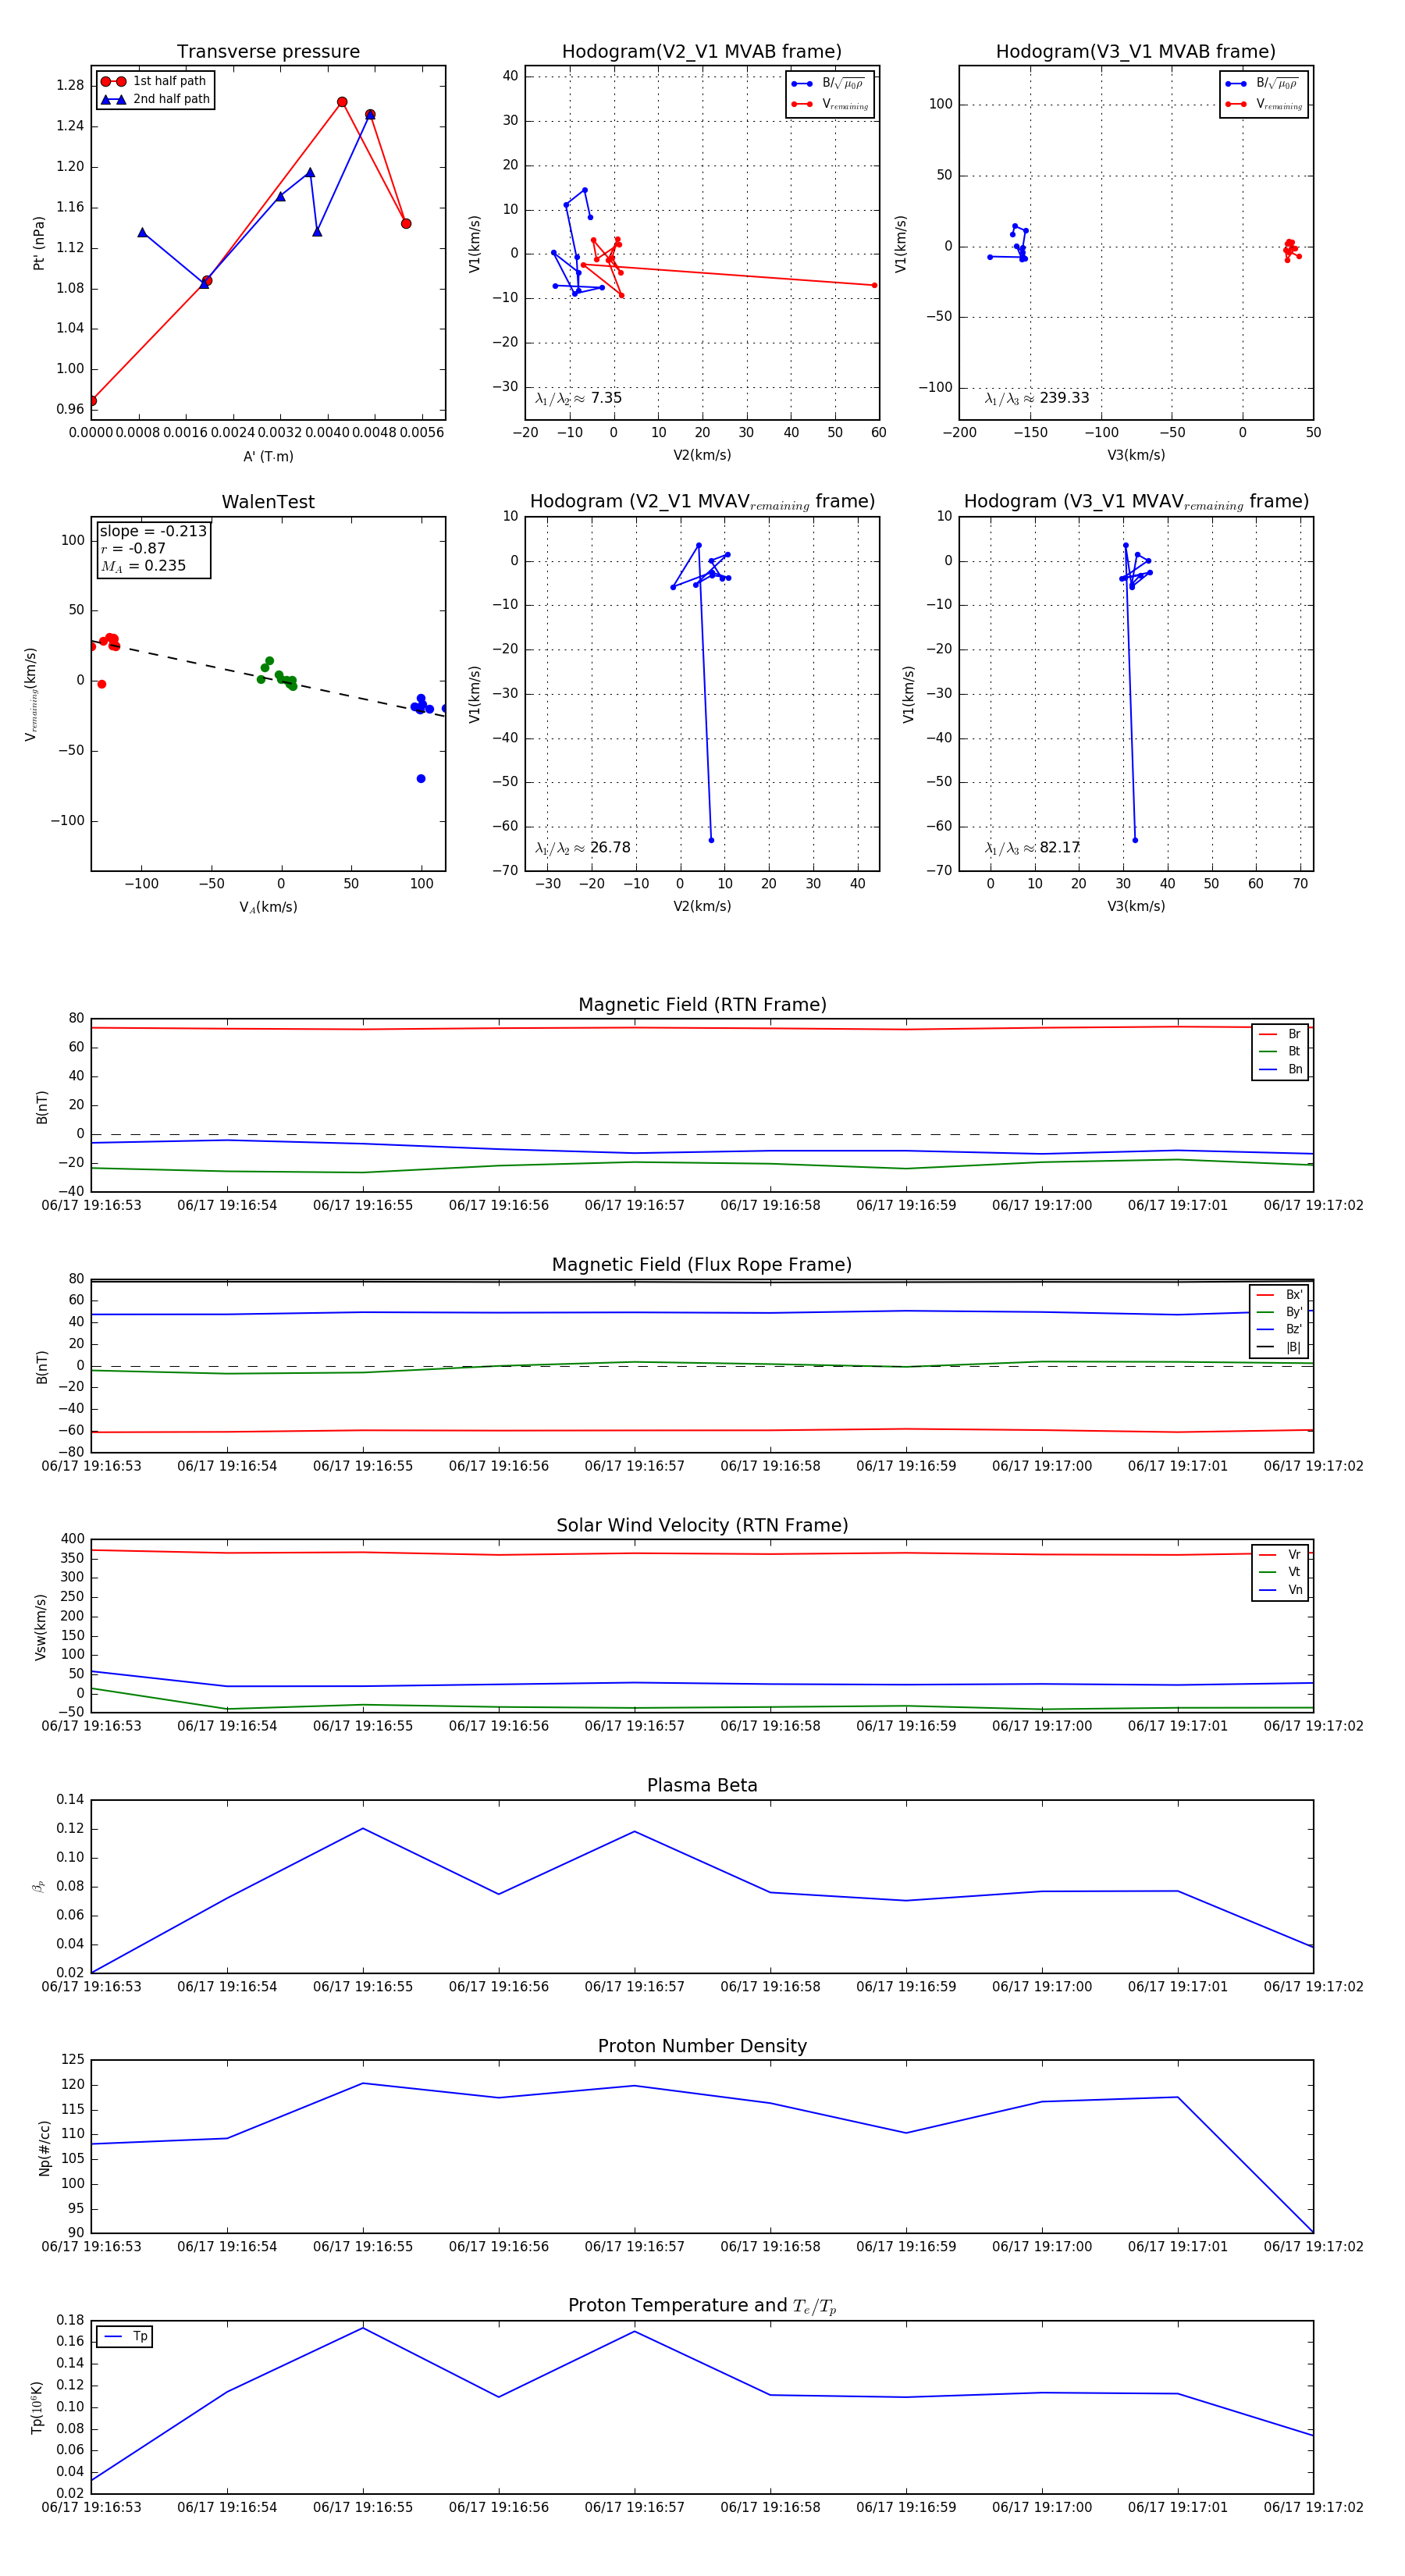Click the |B| legend entry in Flux Rope Frame
This screenshot has height=2576, width=1405.
click(1279, 1347)
